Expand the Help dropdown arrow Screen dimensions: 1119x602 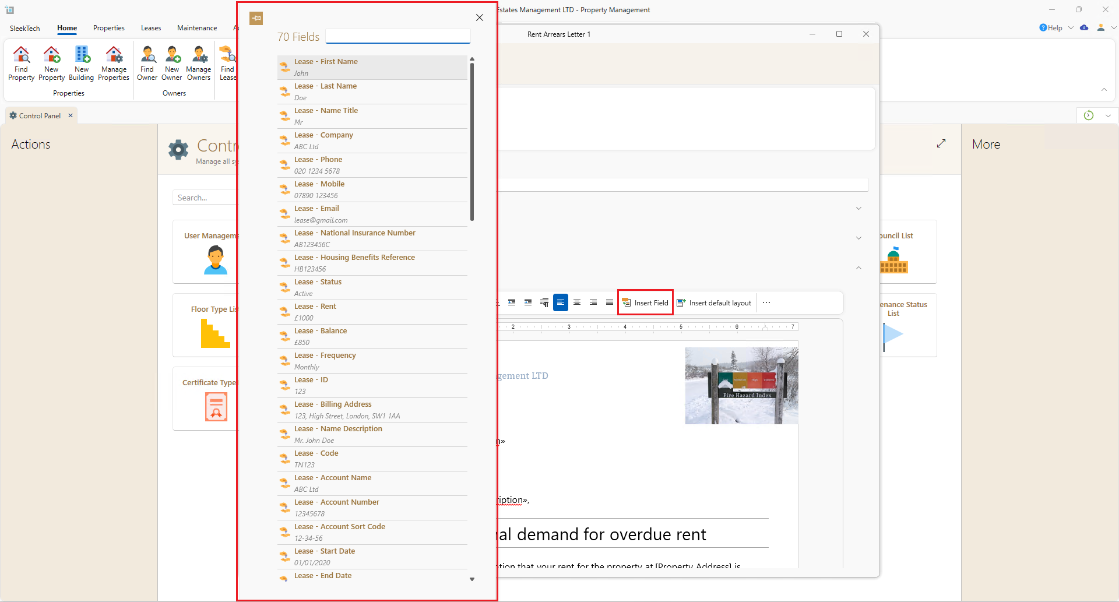[x=1071, y=27]
